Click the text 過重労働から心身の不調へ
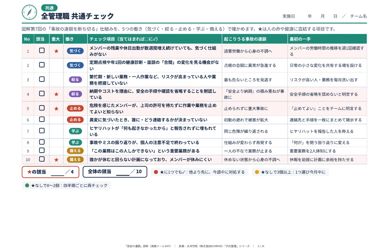This screenshot has height=252, width=389. [x=248, y=51]
